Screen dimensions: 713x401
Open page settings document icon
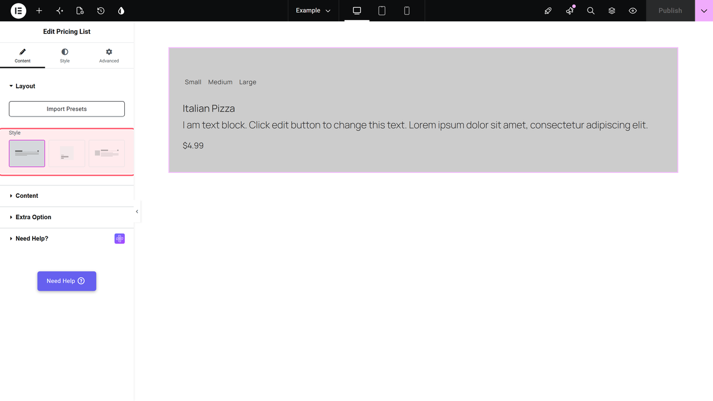[80, 11]
